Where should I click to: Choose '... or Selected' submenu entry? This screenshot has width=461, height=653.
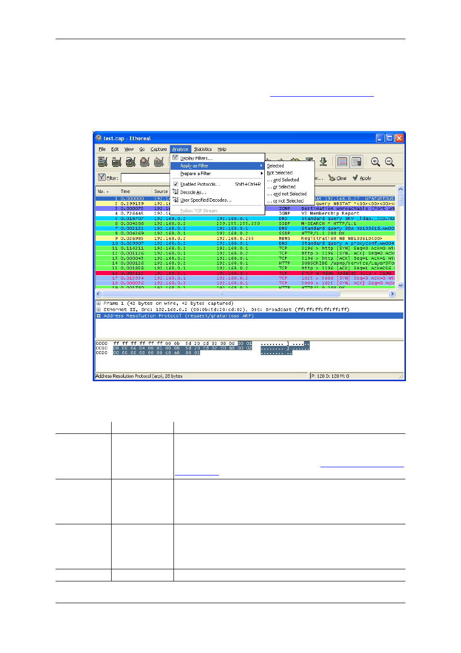[290, 187]
